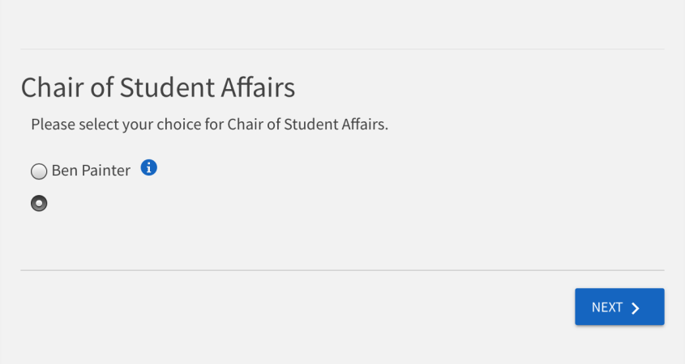
Task: Click the right-pointing arrow beside NEXT text
Action: coord(636,307)
